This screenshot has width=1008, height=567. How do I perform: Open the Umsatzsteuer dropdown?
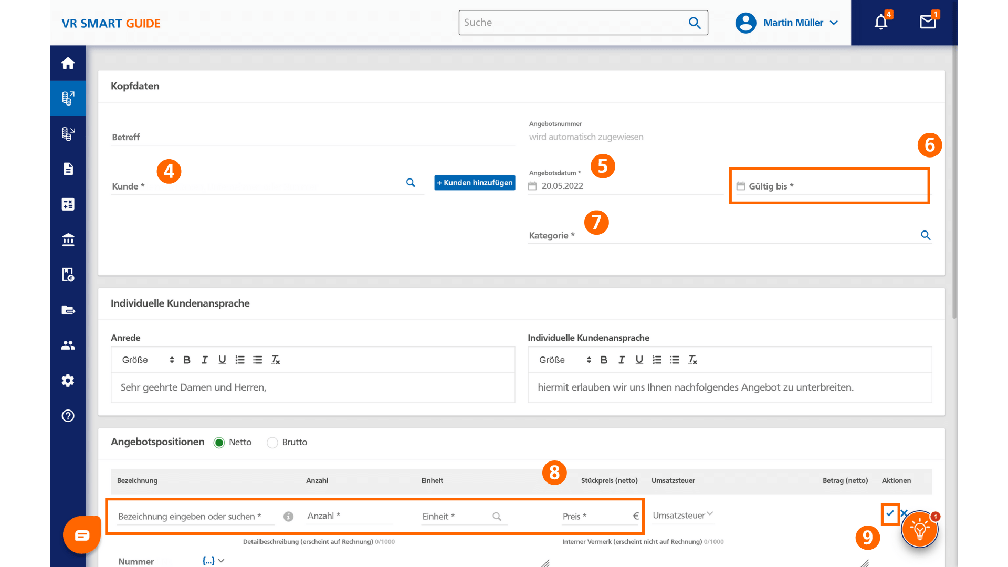[x=682, y=516]
